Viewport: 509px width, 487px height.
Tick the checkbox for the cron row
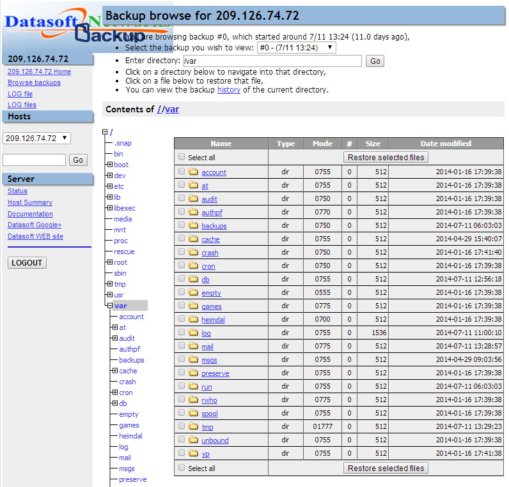182,266
